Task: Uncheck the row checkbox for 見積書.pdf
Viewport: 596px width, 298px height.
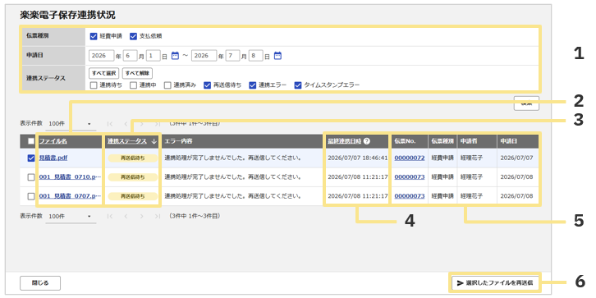Action: [31, 158]
